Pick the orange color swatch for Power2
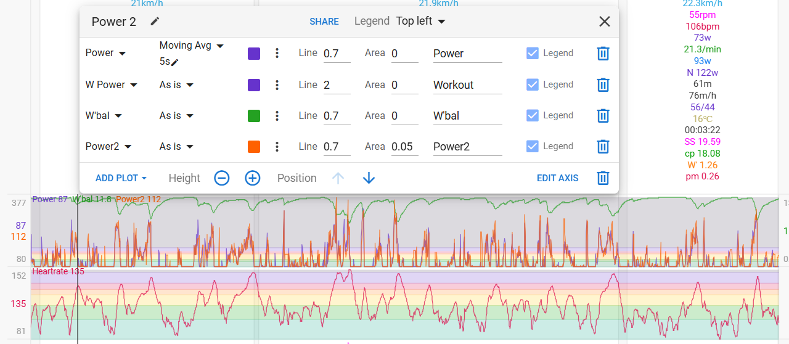 click(x=253, y=147)
